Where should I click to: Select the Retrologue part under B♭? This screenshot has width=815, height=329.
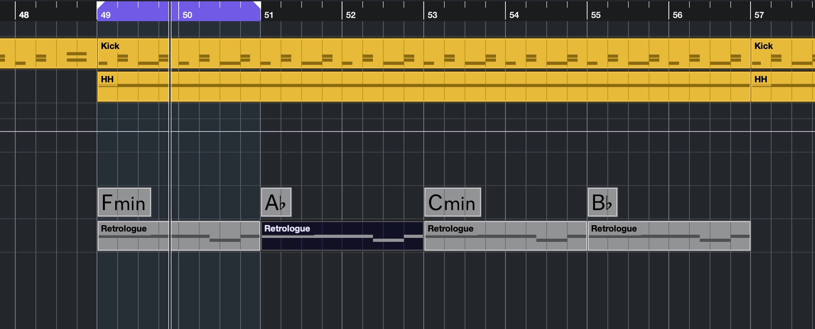point(669,236)
